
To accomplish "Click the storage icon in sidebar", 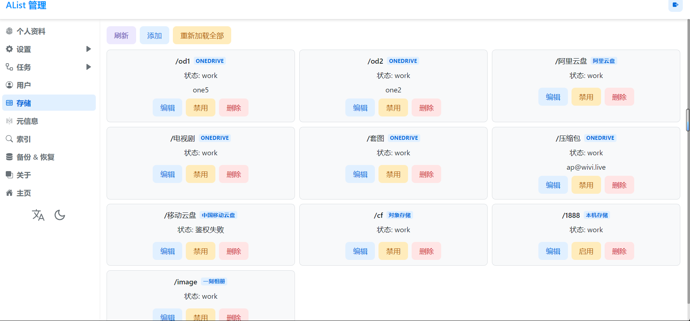I will [9, 103].
